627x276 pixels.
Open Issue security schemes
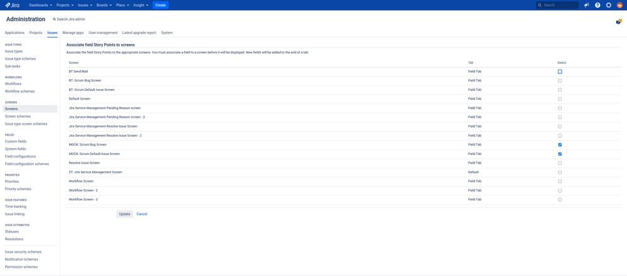coord(23,252)
